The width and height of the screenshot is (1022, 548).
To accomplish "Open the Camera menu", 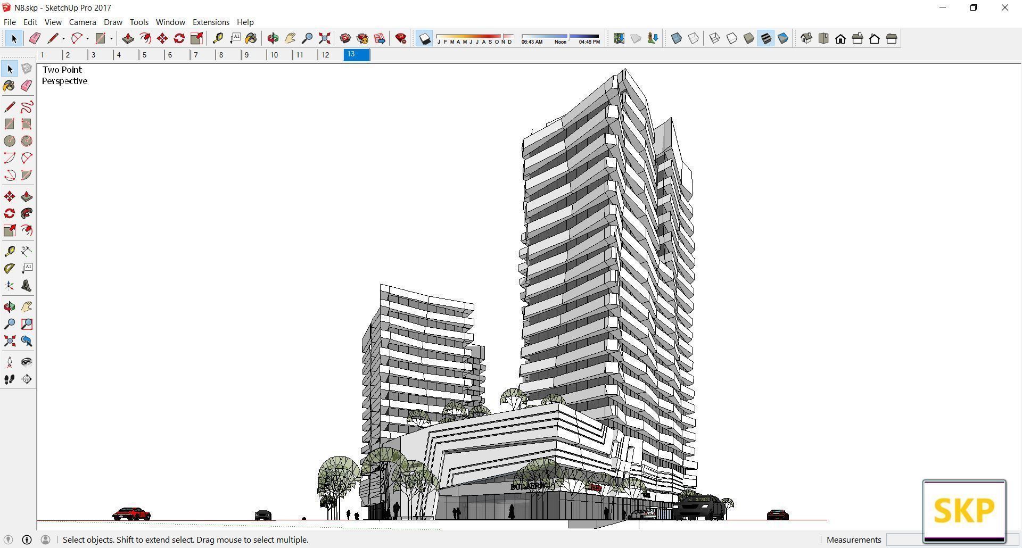I will click(83, 22).
